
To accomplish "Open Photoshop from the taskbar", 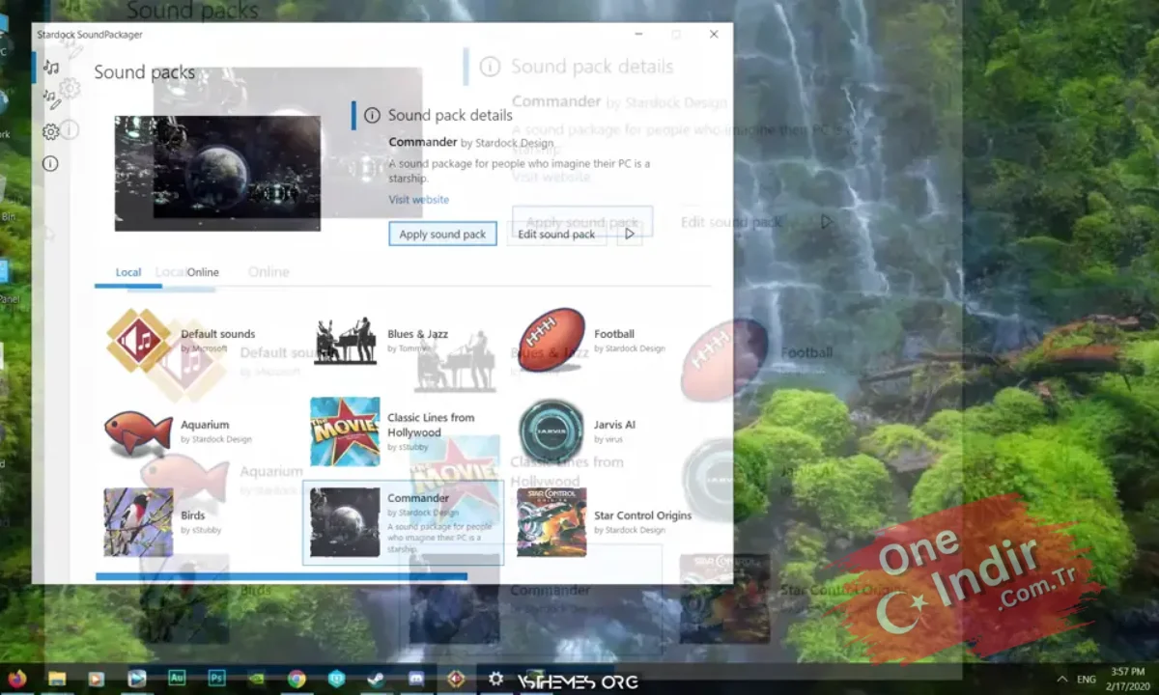I will [216, 679].
